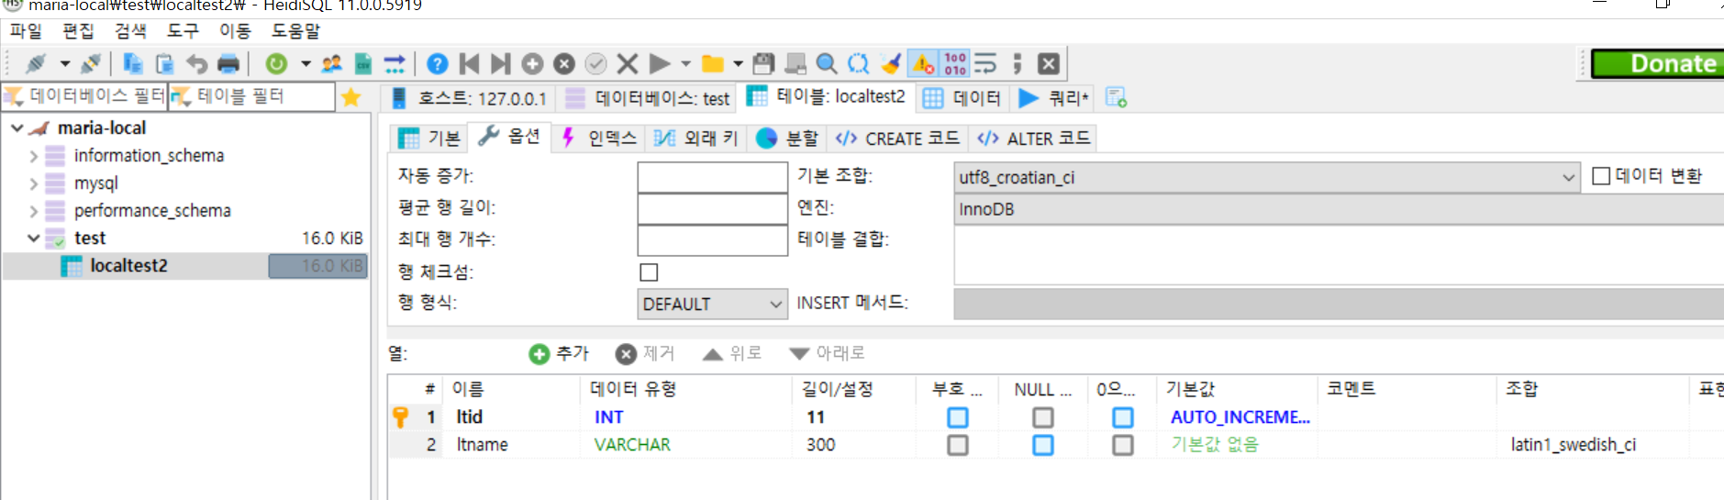This screenshot has width=1724, height=500.
Task: Toggle zerofill checkbox for ltname column
Action: 1123,445
